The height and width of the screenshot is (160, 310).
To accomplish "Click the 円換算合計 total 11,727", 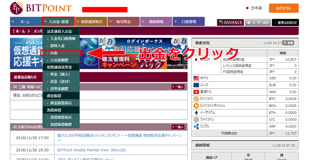I will tap(291, 133).
